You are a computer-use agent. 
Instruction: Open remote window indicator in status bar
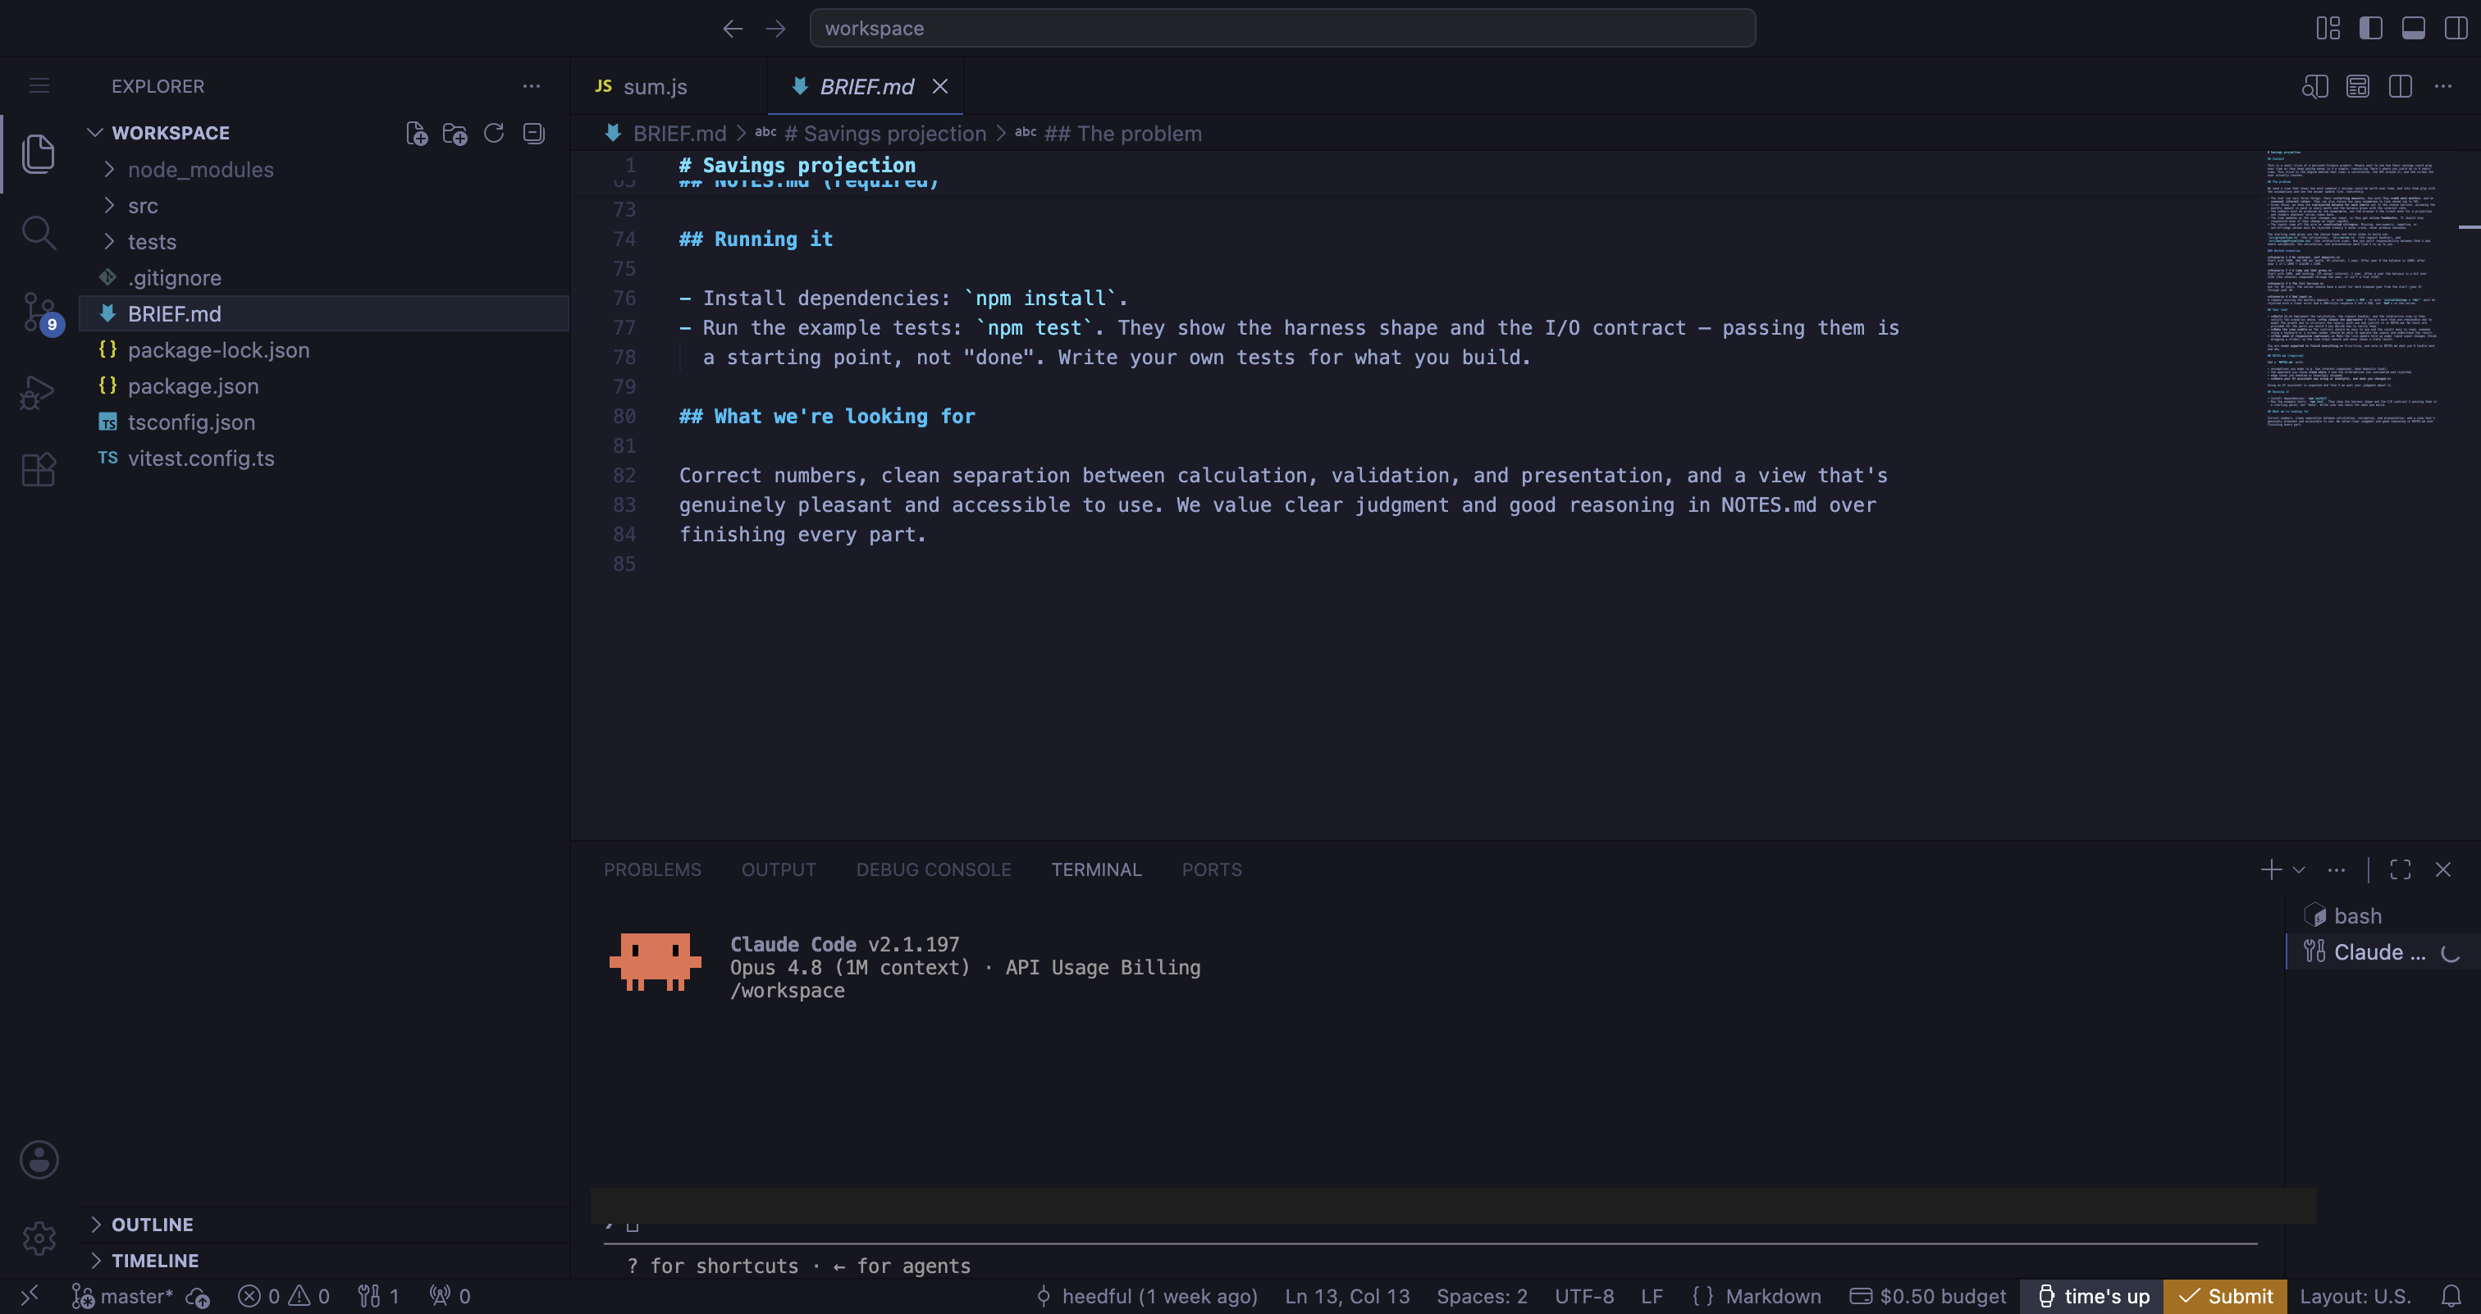(30, 1296)
